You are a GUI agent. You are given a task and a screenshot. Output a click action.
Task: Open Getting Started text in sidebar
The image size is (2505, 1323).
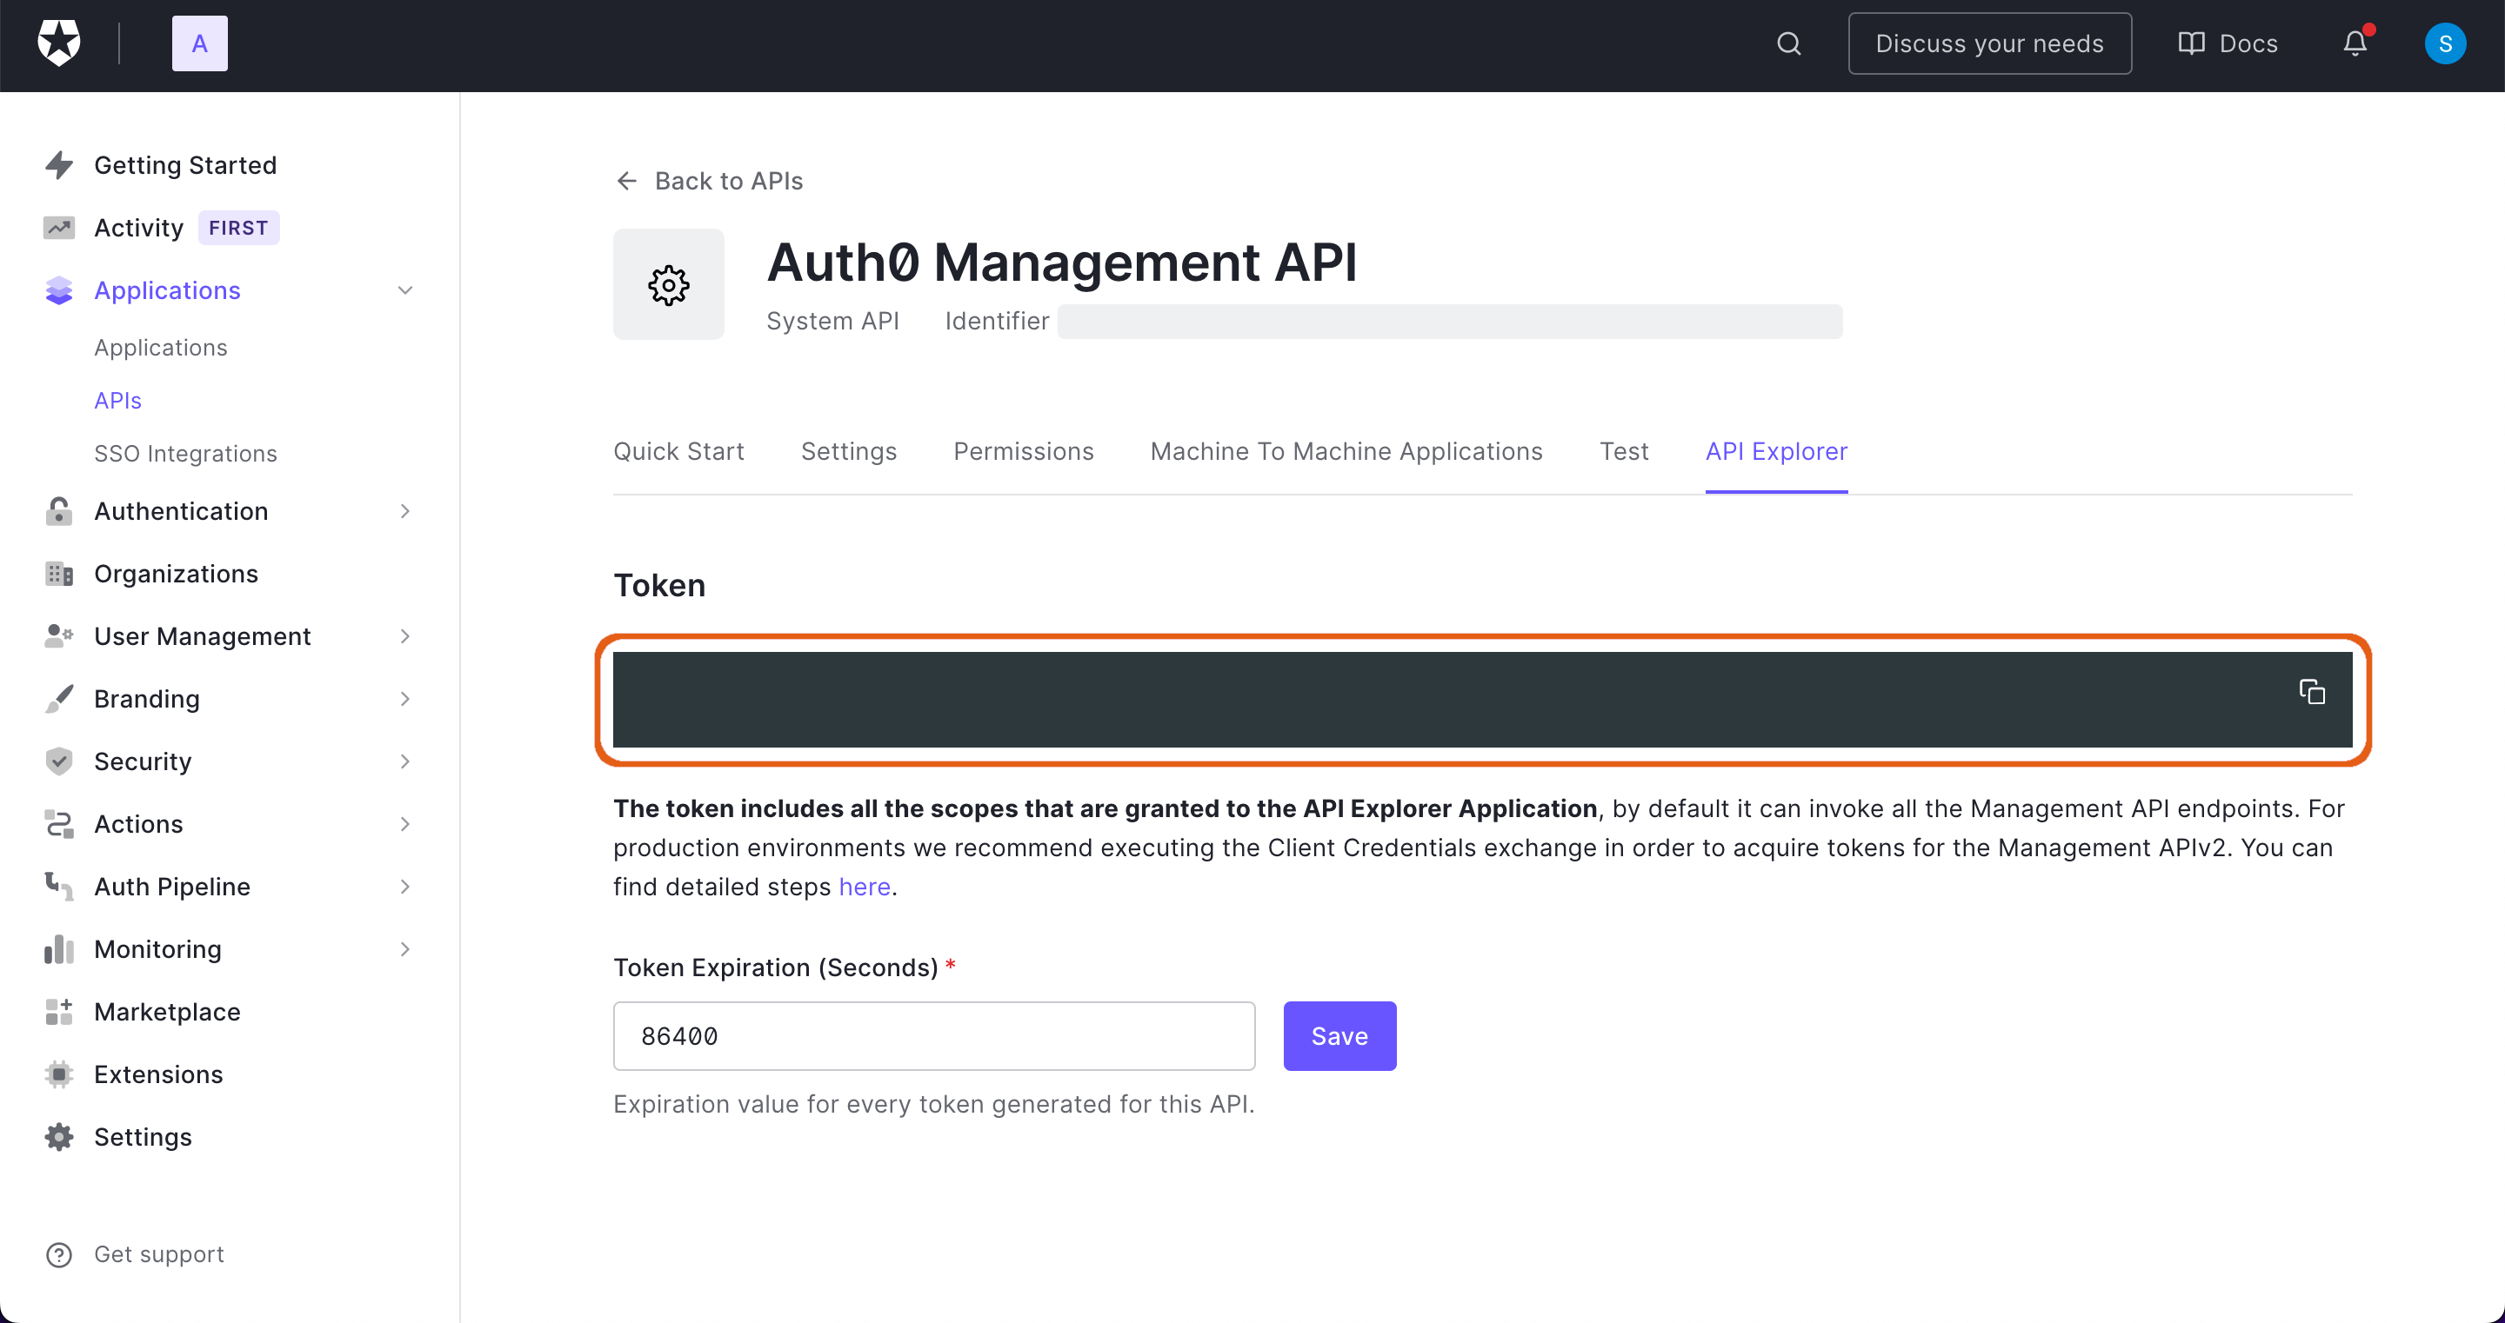click(184, 165)
